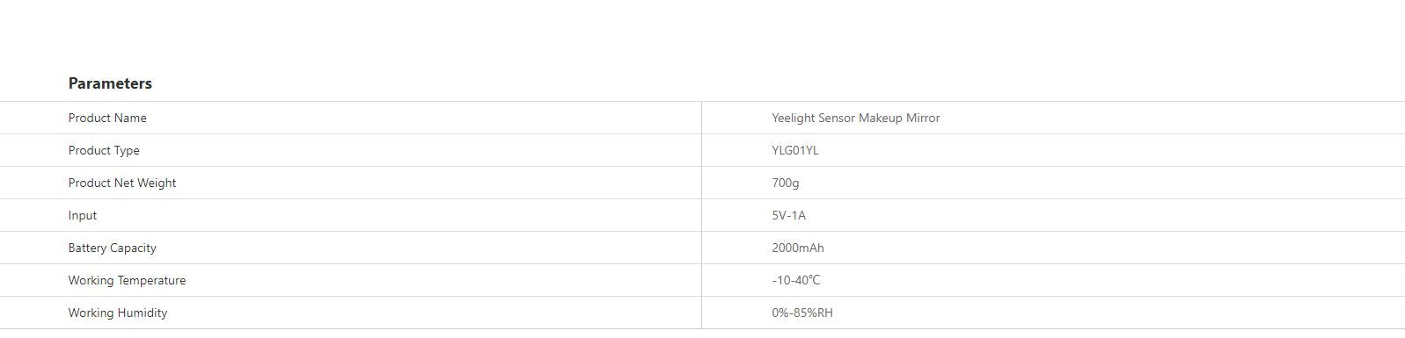Screen dimensions: 1405x338
Task: Select the Working Temperature label
Action: point(128,280)
